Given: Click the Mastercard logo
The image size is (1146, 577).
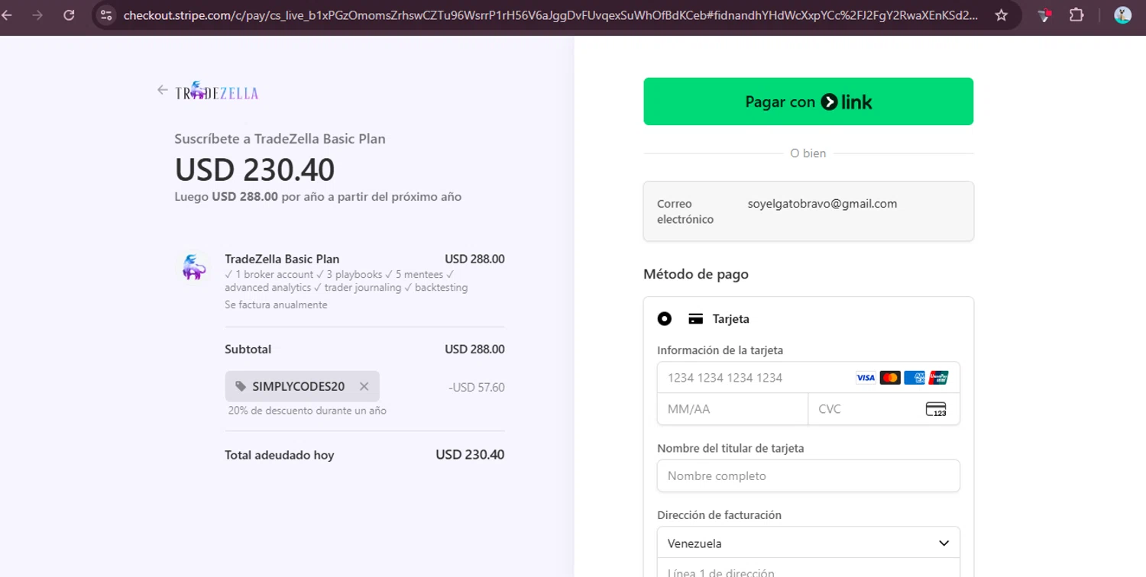Looking at the screenshot, I should 890,378.
